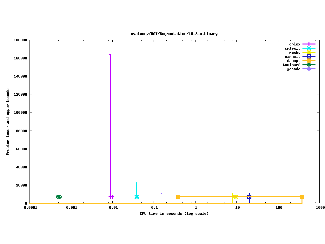The width and height of the screenshot is (325, 244).
Task: Click the top of the tall purple cplex line
Action: tap(110, 55)
